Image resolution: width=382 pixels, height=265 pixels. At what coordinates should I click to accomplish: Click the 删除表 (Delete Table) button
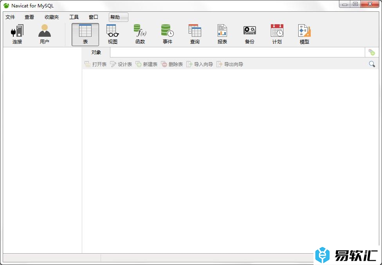(x=172, y=64)
